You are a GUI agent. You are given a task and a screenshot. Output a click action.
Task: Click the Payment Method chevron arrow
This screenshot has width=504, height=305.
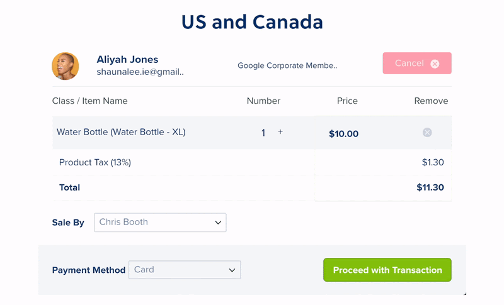(x=232, y=270)
